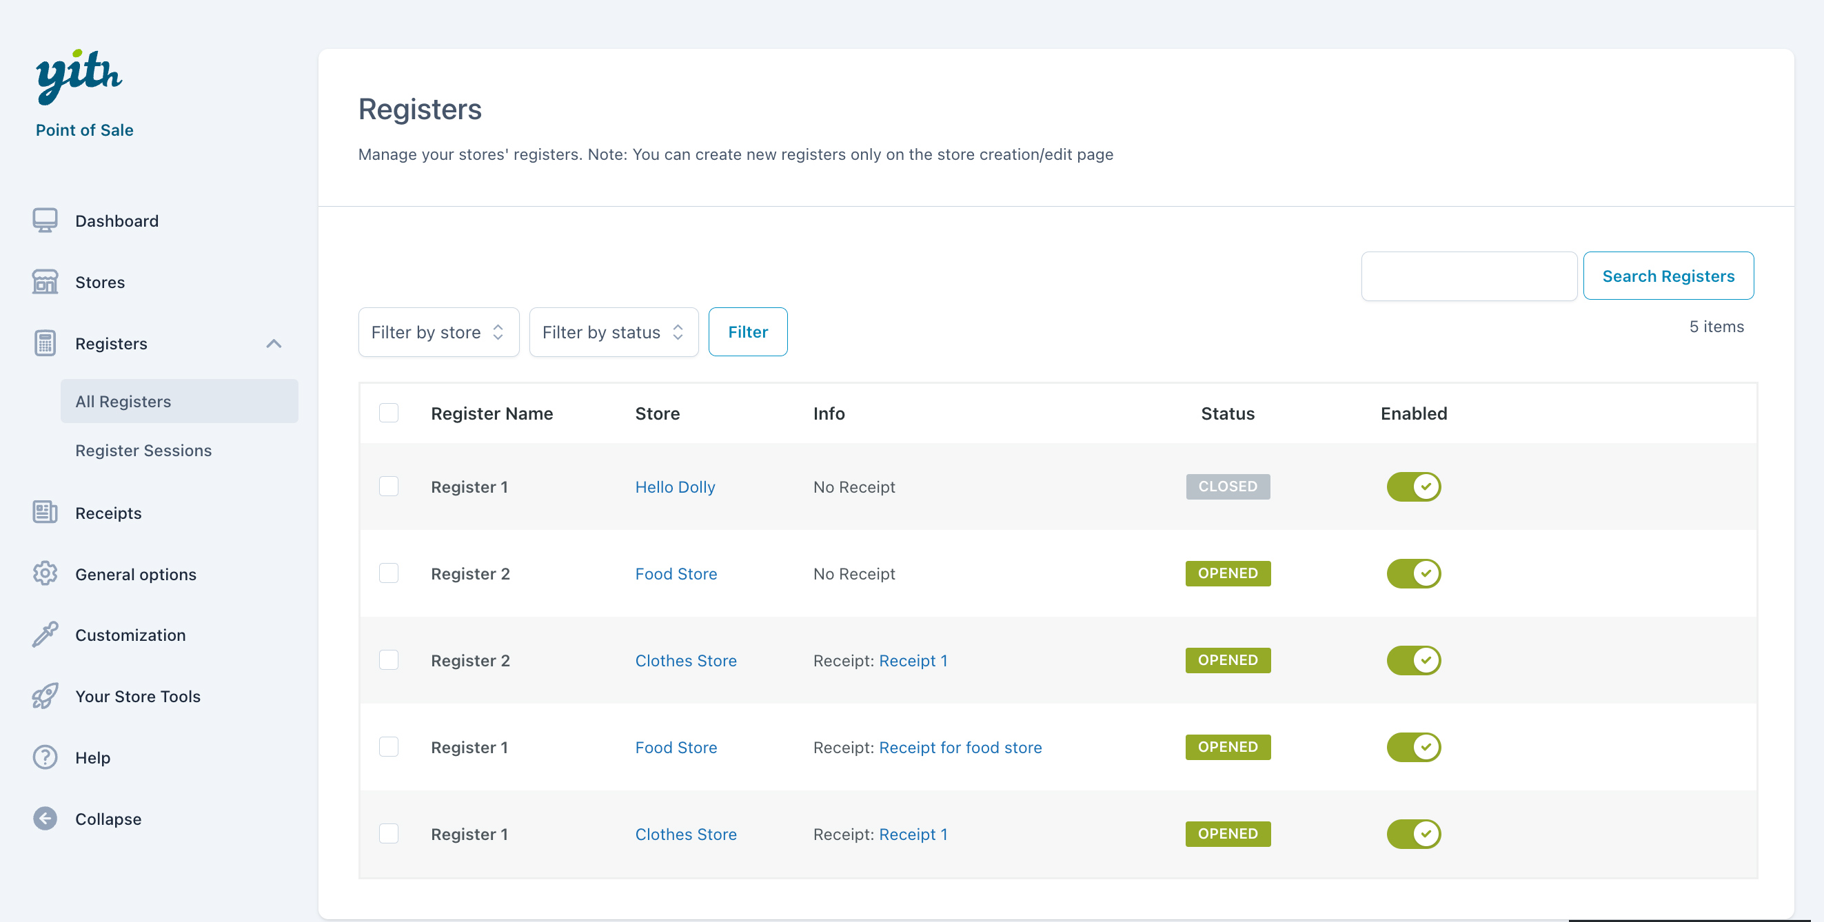Check the select-all registers checkbox
This screenshot has width=1824, height=922.
(388, 413)
